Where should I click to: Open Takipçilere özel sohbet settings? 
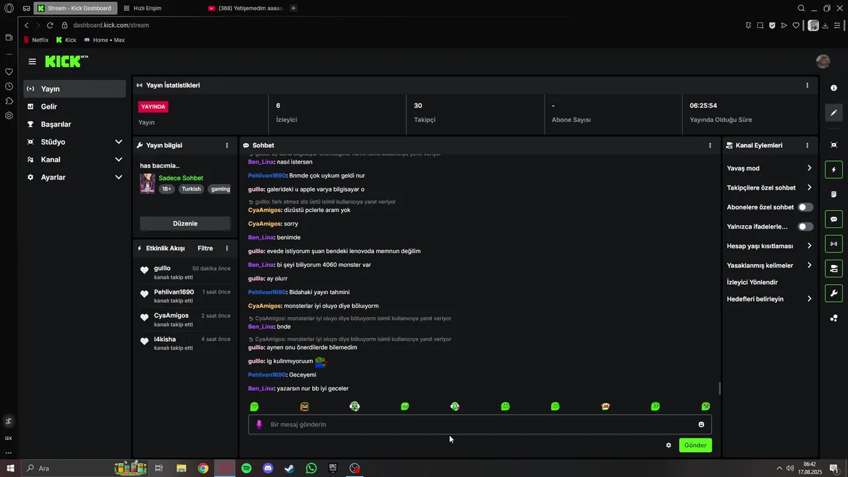769,187
